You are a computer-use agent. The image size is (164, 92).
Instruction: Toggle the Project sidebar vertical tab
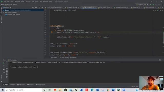1,10
